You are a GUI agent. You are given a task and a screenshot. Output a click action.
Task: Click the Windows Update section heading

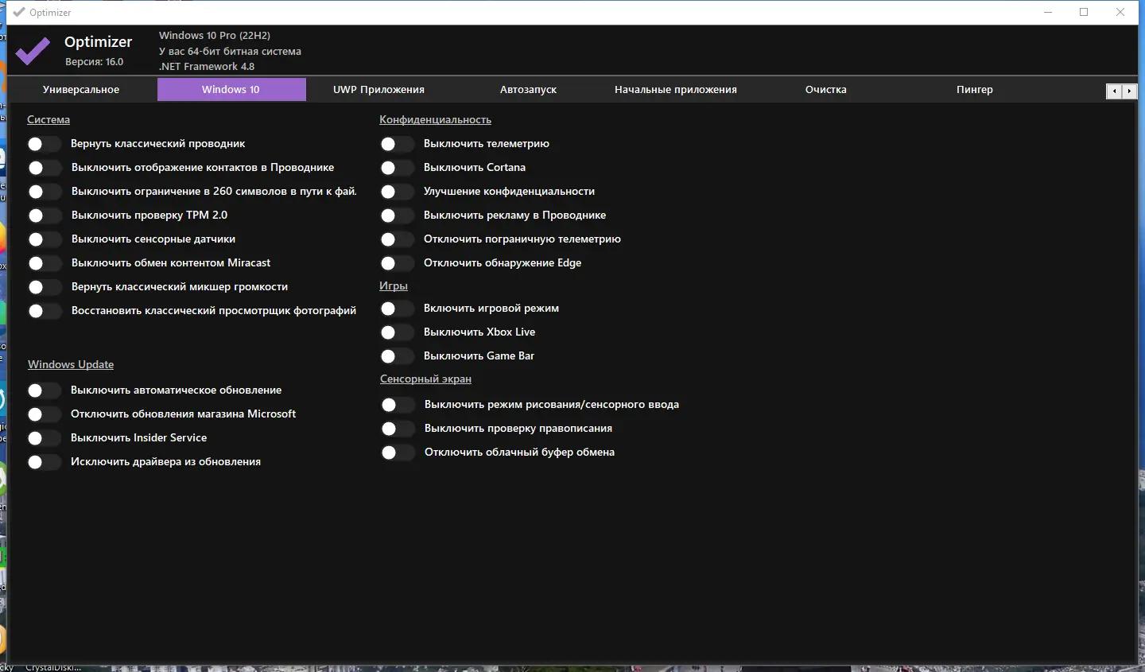pyautogui.click(x=71, y=365)
